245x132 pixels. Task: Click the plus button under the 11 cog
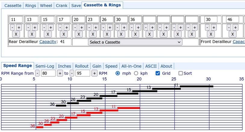(19, 27)
